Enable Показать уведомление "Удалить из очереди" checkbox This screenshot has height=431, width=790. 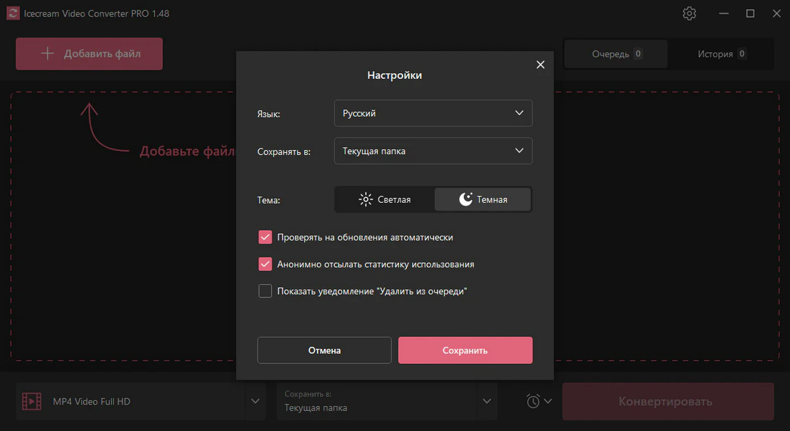(265, 291)
